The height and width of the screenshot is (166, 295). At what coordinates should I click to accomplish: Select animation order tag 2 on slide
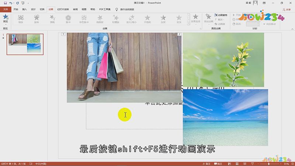tap(179, 34)
